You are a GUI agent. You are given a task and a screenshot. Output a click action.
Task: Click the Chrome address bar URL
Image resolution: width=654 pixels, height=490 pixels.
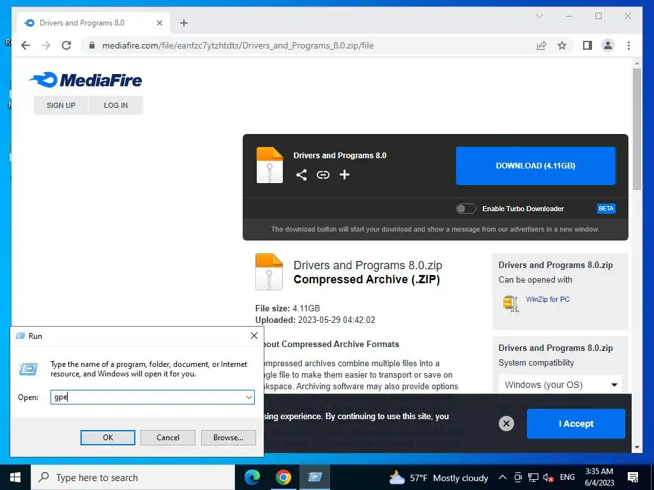[x=238, y=45]
